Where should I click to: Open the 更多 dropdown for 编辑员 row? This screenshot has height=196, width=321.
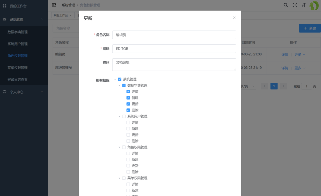(x=298, y=54)
